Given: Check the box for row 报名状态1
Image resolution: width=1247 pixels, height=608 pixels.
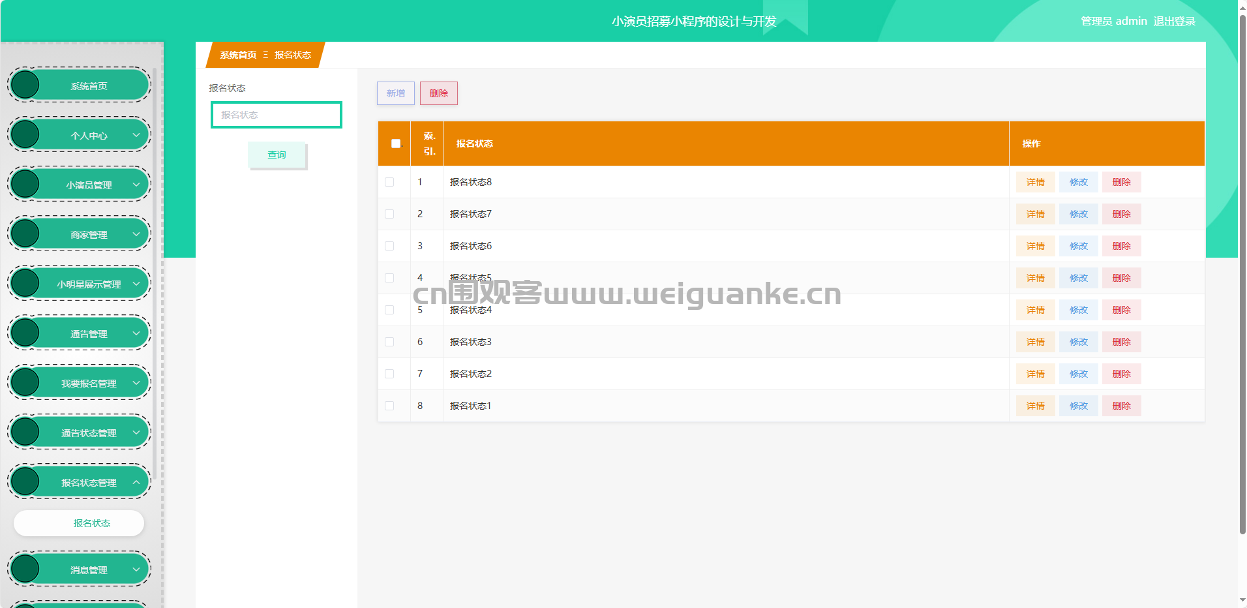Looking at the screenshot, I should [389, 406].
